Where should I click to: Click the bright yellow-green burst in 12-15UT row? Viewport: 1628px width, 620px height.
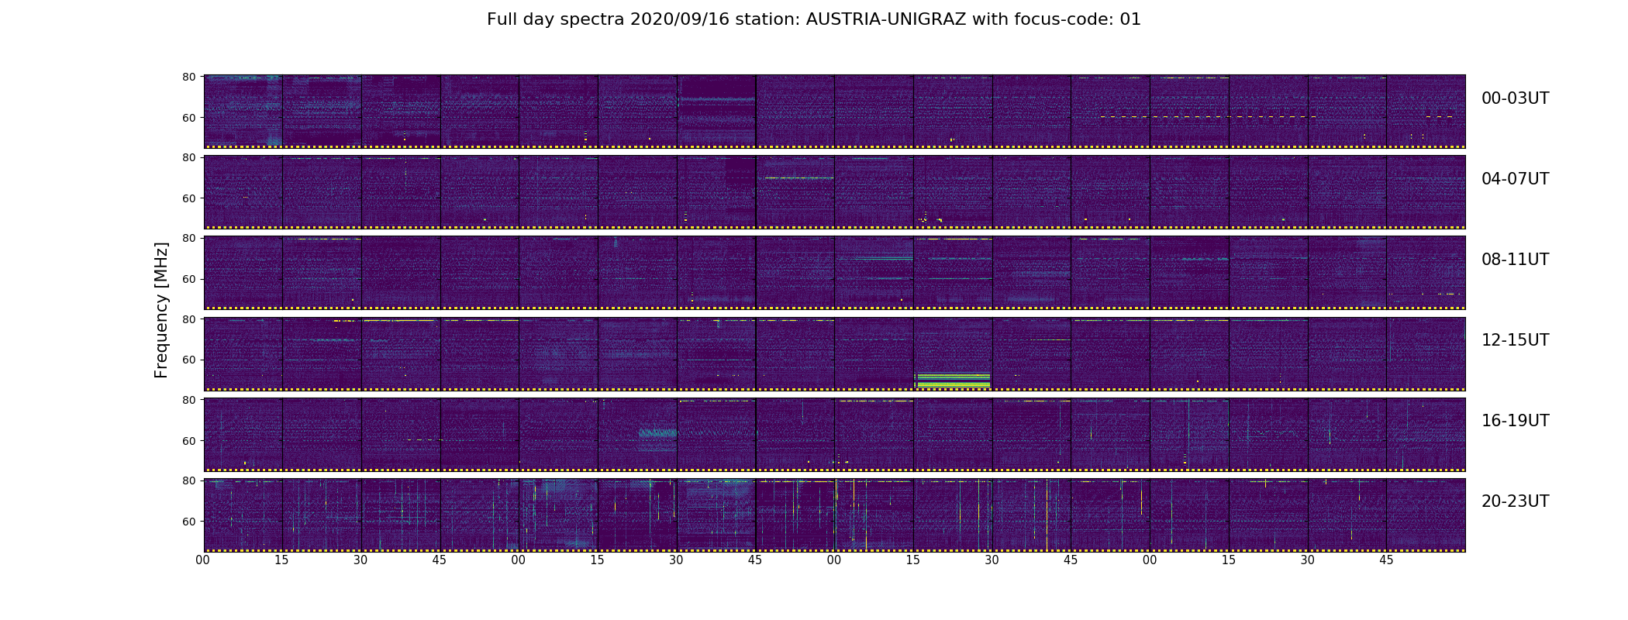pos(953,380)
